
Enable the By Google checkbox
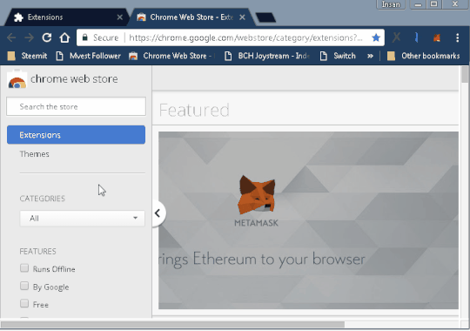pos(24,286)
